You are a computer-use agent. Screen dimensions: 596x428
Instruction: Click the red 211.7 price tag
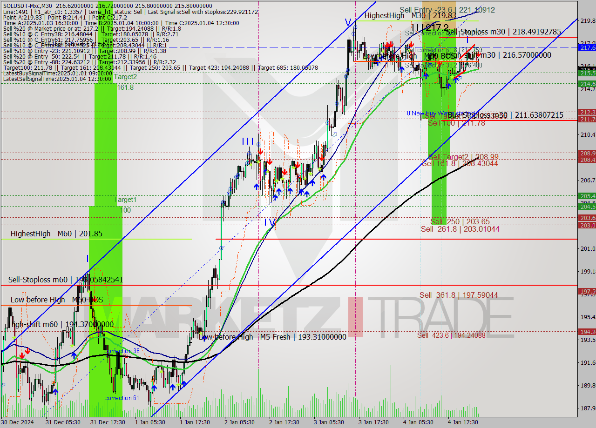click(x=587, y=120)
